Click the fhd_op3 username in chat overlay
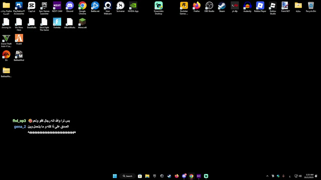This screenshot has height=180, width=321. point(19,121)
